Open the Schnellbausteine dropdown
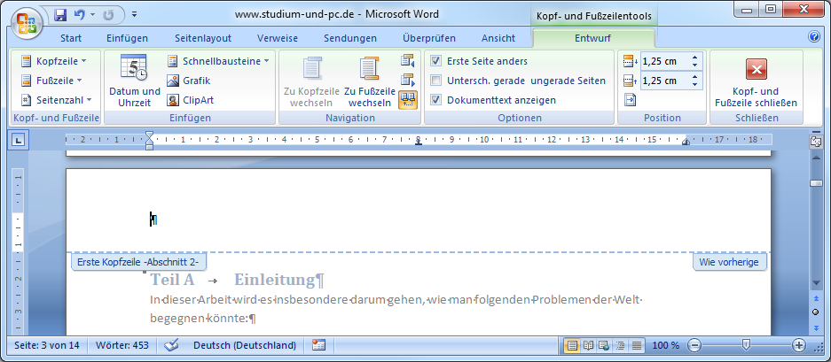The width and height of the screenshot is (831, 362). 218,61
